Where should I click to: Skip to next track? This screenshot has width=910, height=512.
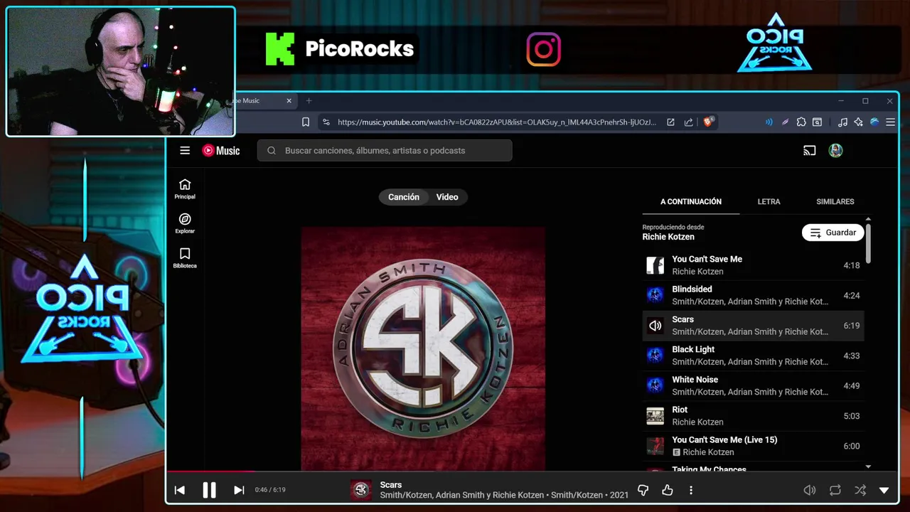click(239, 490)
